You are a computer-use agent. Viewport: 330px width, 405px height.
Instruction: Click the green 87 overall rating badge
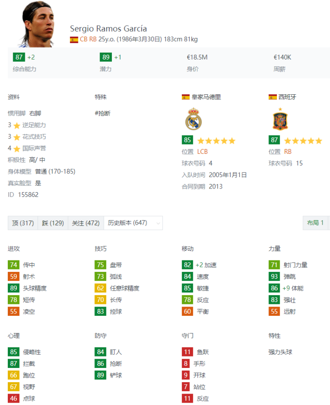(x=19, y=57)
